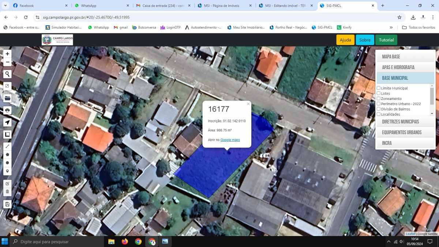Select the draw circle tool
439x247 pixels.
click(x=7, y=163)
